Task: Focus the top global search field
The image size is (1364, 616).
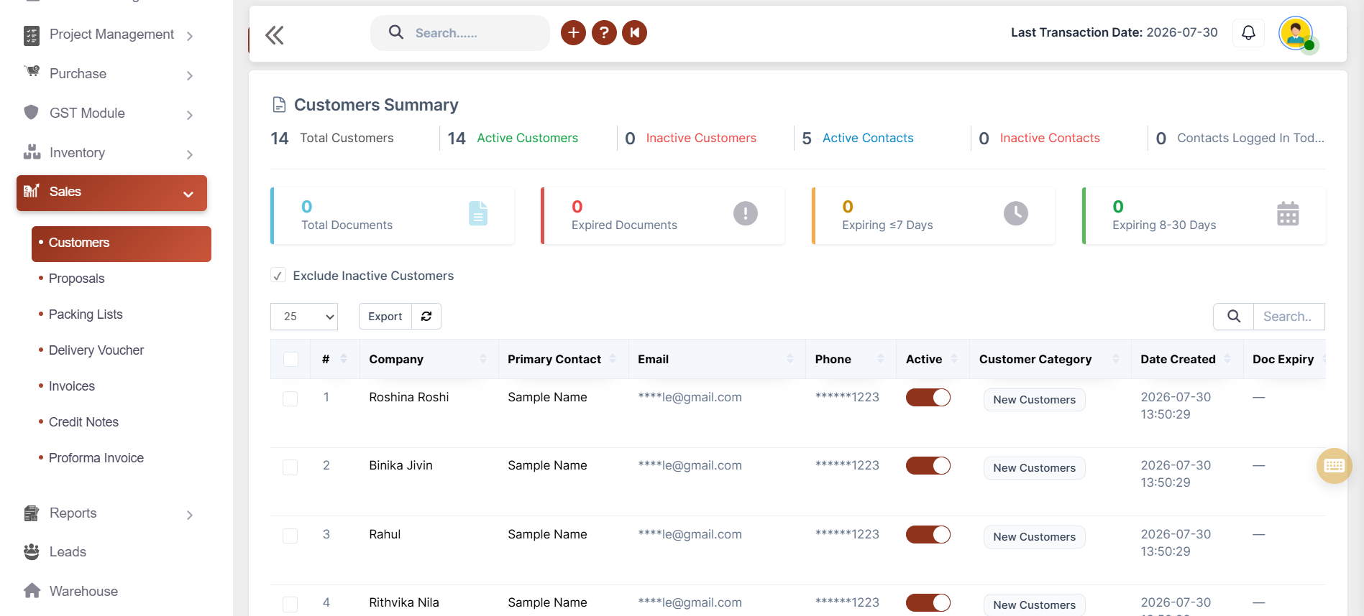Action: pyautogui.click(x=460, y=33)
